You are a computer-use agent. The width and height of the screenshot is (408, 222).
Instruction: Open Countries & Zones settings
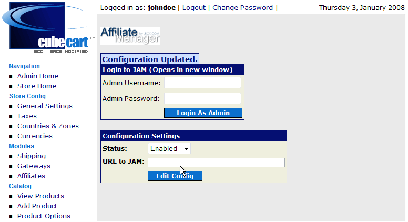(x=48, y=126)
